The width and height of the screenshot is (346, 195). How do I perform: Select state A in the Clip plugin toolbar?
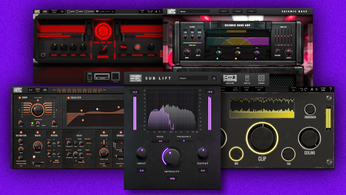pos(312,89)
